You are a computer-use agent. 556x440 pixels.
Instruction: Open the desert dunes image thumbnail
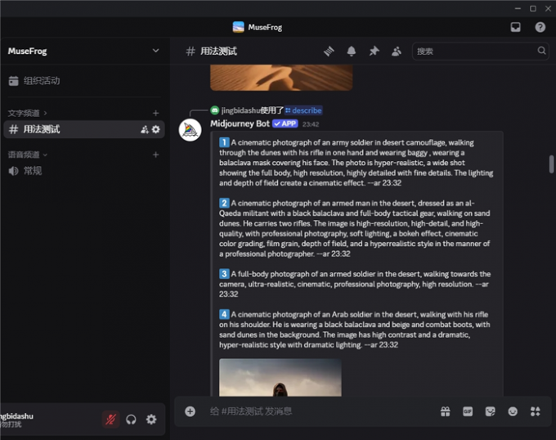point(281,78)
